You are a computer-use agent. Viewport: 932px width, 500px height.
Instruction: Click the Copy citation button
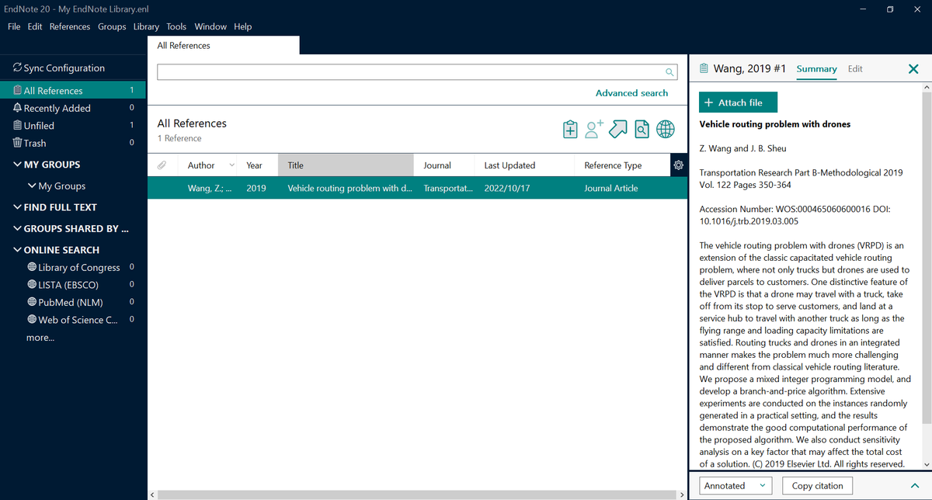tap(817, 486)
